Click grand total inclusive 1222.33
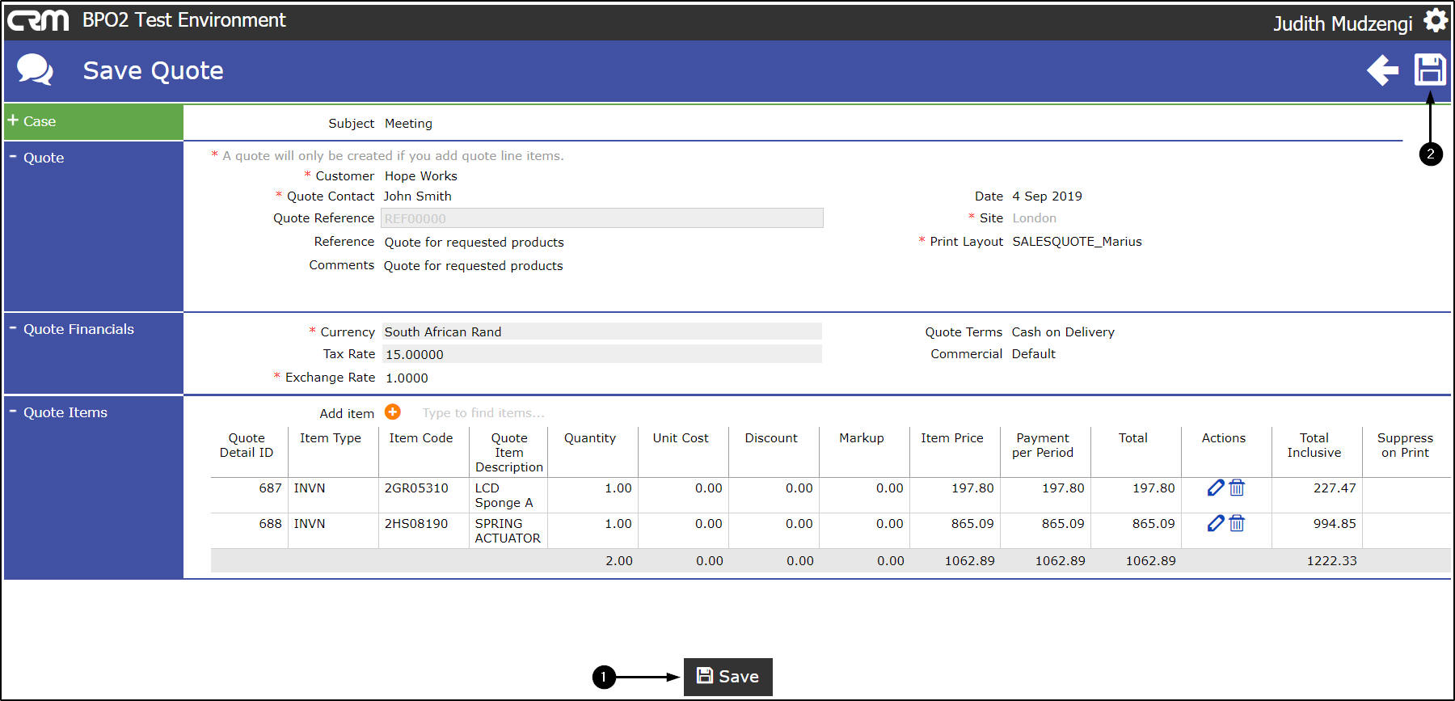This screenshot has height=701, width=1455. click(1332, 561)
